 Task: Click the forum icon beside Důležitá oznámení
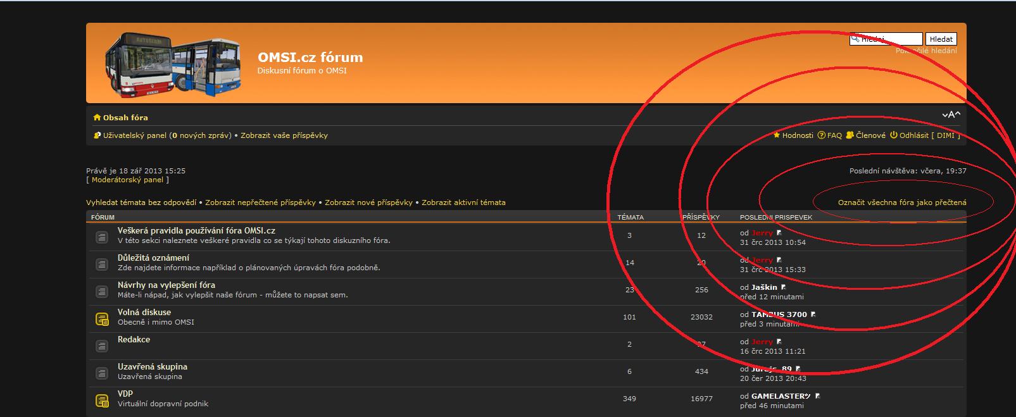pos(102,265)
